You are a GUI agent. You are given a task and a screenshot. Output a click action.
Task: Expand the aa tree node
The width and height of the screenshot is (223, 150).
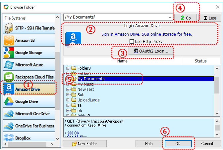click(x=68, y=105)
